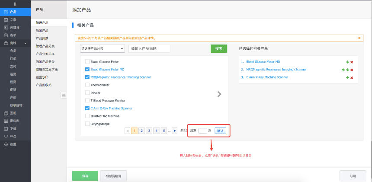Check the Thermometer checkbox

pos(87,85)
